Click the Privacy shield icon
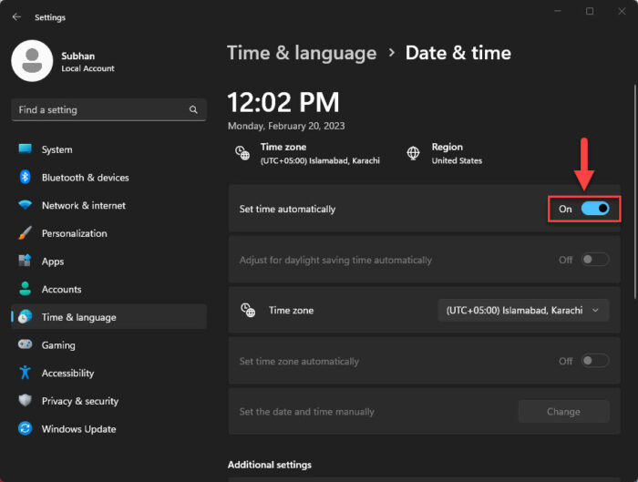This screenshot has width=638, height=482. [25, 401]
